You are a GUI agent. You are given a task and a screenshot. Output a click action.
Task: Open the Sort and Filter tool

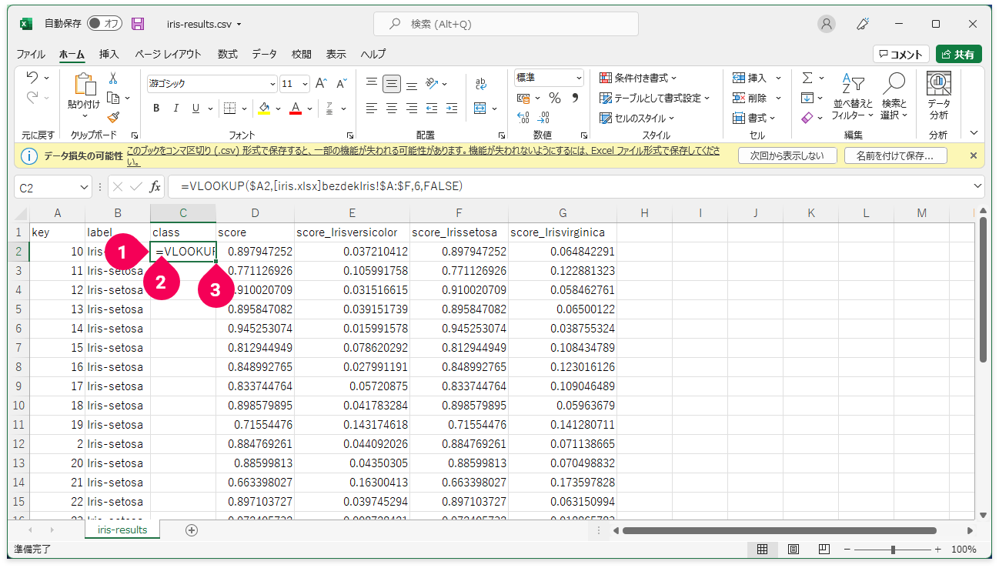click(x=853, y=96)
